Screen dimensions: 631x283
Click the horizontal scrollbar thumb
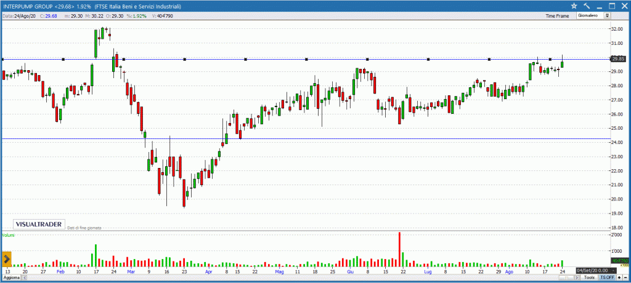pyautogui.click(x=566, y=277)
